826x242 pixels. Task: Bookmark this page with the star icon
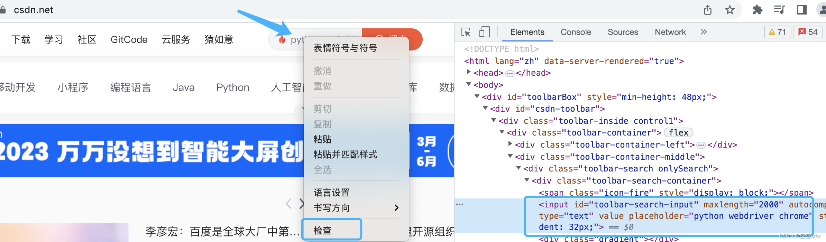pos(730,10)
